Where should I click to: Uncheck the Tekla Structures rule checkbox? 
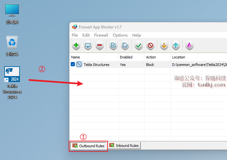pyautogui.click(x=73, y=64)
